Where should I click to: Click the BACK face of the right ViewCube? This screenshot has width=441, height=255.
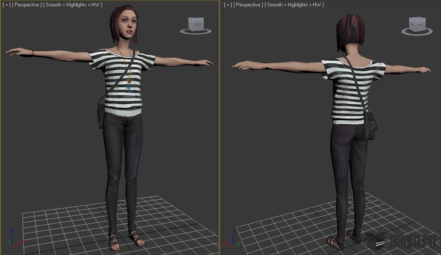419,25
